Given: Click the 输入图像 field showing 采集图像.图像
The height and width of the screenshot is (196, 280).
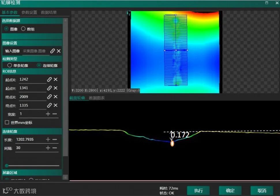Looking at the screenshot, I should coord(36,51).
